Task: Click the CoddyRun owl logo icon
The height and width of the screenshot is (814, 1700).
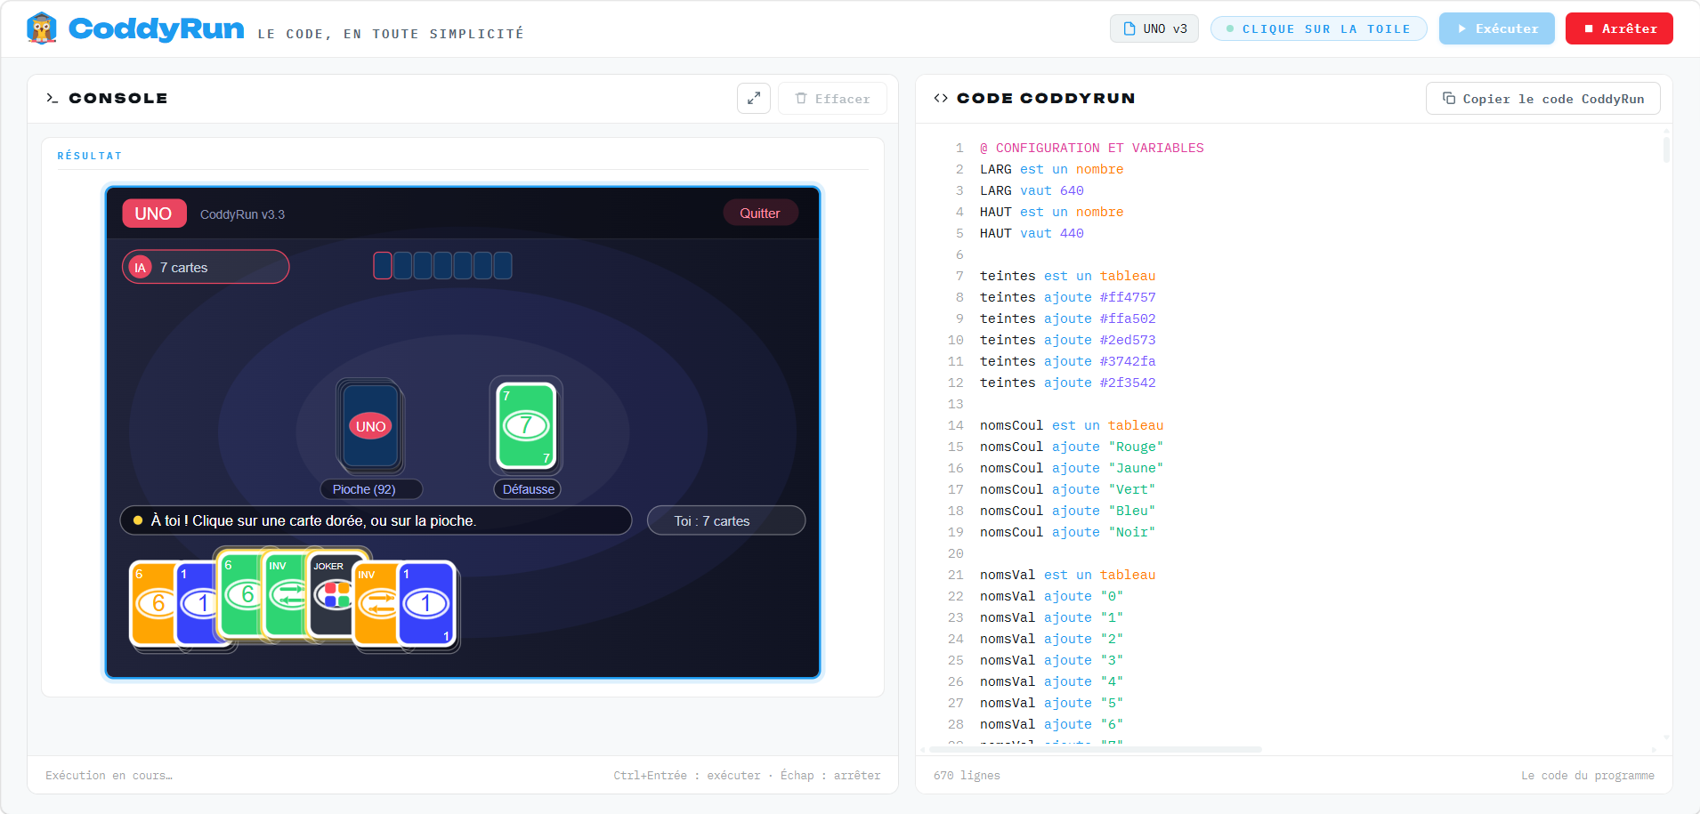Action: point(42,28)
